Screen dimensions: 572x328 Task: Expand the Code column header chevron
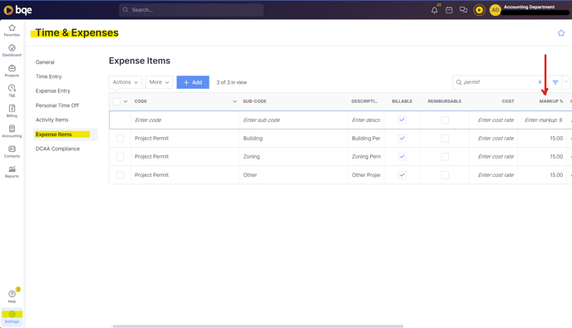234,101
